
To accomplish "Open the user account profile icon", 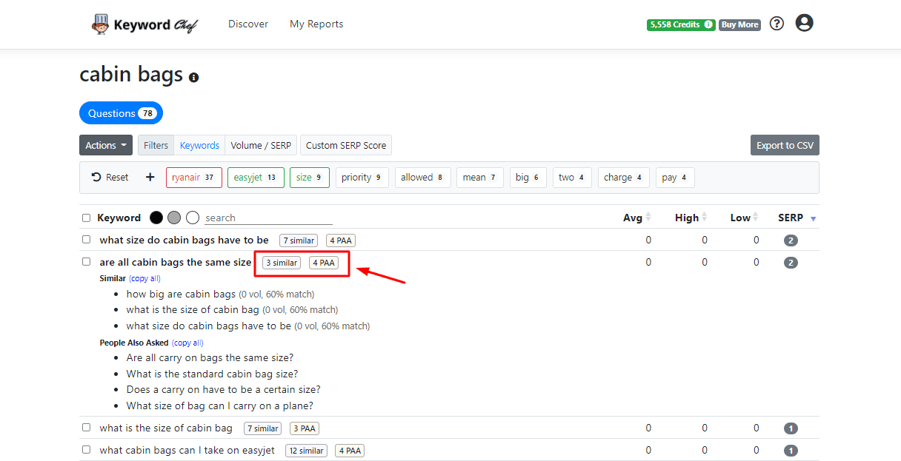I will click(804, 23).
